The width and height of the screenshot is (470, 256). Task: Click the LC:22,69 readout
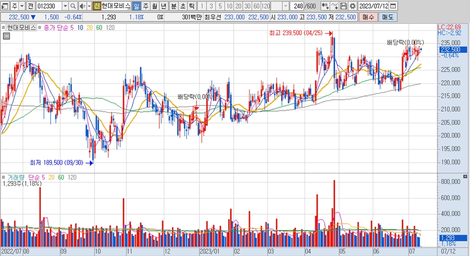449,27
